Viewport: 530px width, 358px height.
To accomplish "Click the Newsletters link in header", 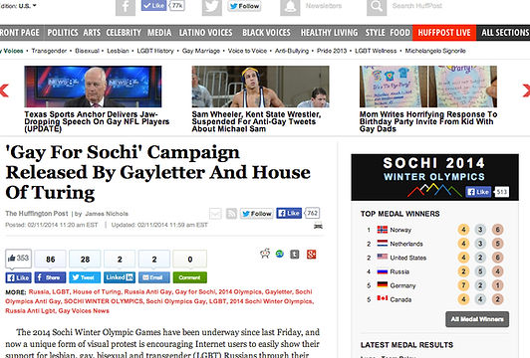I will 324,6.
